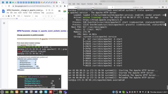This screenshot has width=168, height=94.
Task: Open the Help menu in Google Docs
Action: 43,13
